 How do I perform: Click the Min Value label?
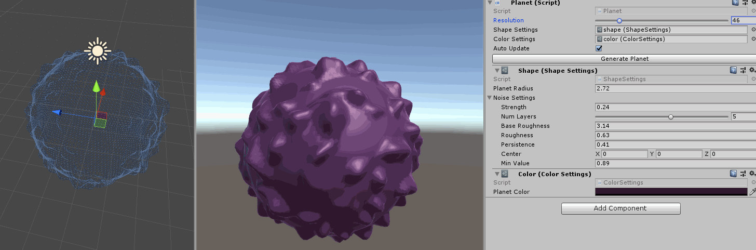[515, 163]
